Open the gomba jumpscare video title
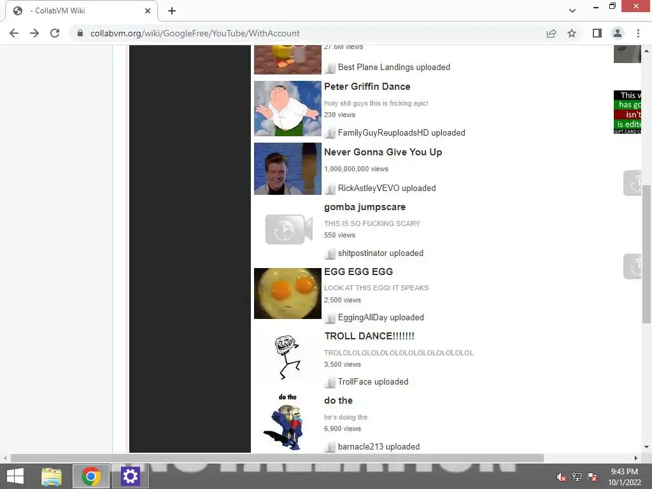652x489 pixels. (x=365, y=207)
